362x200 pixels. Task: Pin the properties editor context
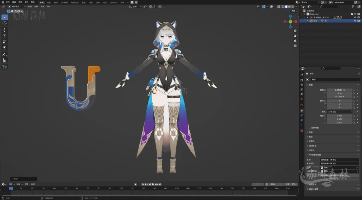pos(359,74)
